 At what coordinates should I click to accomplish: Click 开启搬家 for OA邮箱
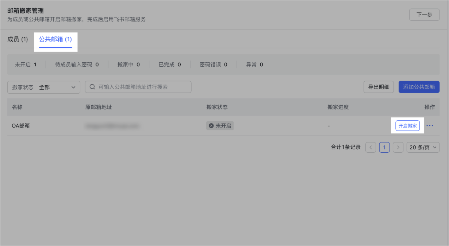click(x=407, y=126)
